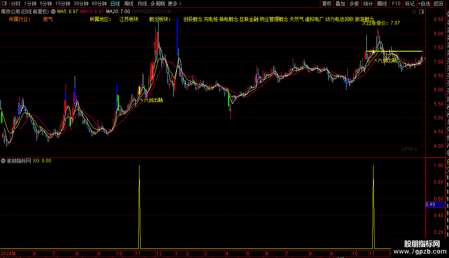The width and height of the screenshot is (449, 258).
Task: Click the blue 0.49 axis value box
Action: [435, 204]
